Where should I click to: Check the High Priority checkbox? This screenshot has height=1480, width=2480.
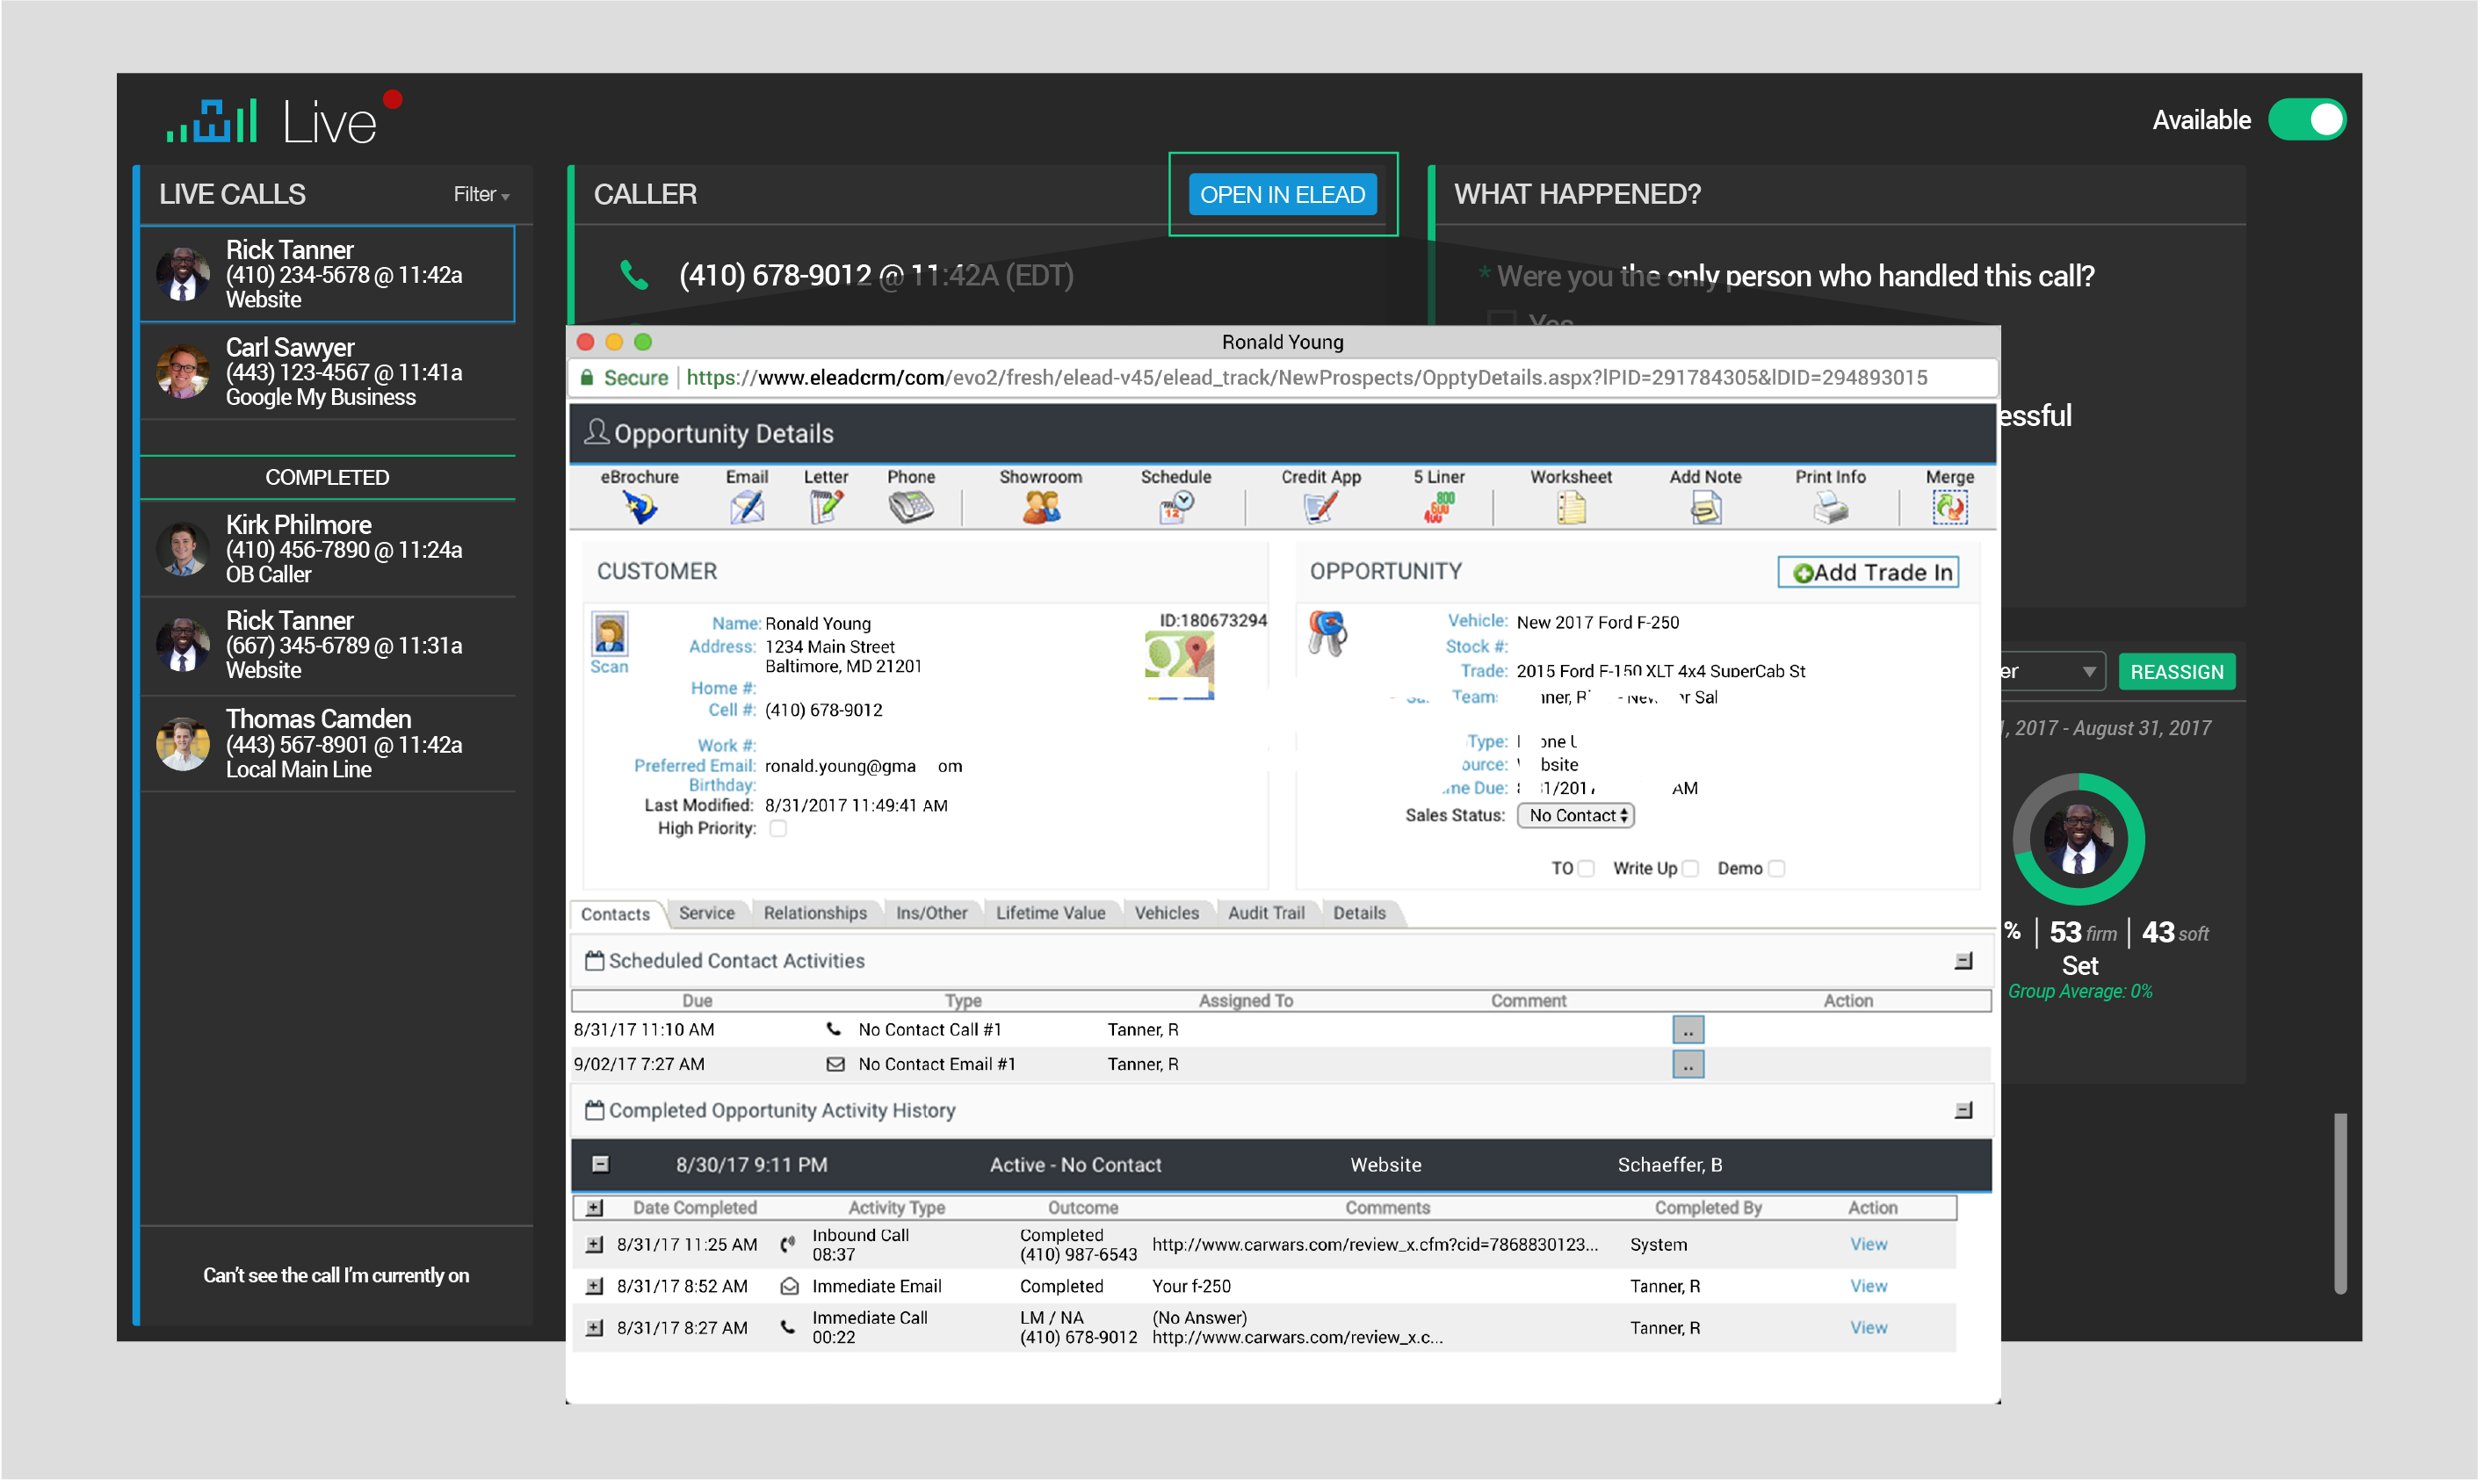[x=779, y=829]
